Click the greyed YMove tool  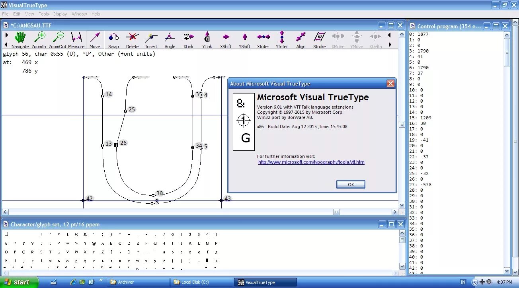click(x=357, y=40)
